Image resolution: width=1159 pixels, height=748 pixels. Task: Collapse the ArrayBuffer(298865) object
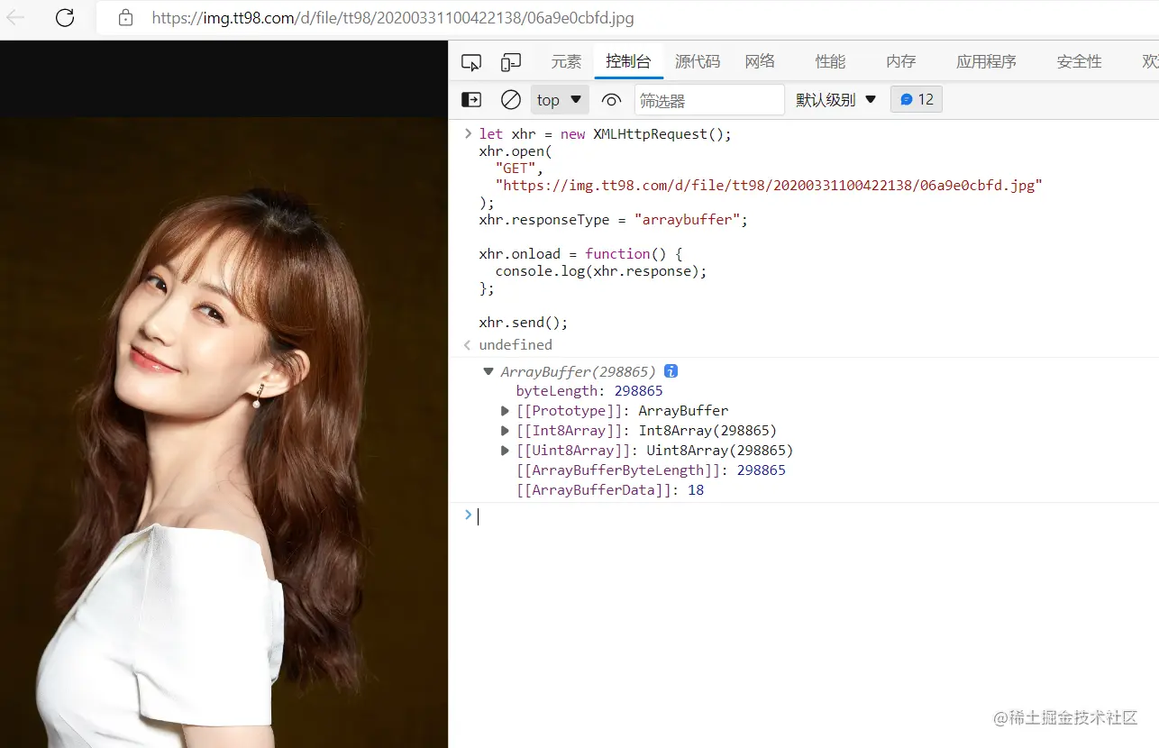tap(488, 371)
